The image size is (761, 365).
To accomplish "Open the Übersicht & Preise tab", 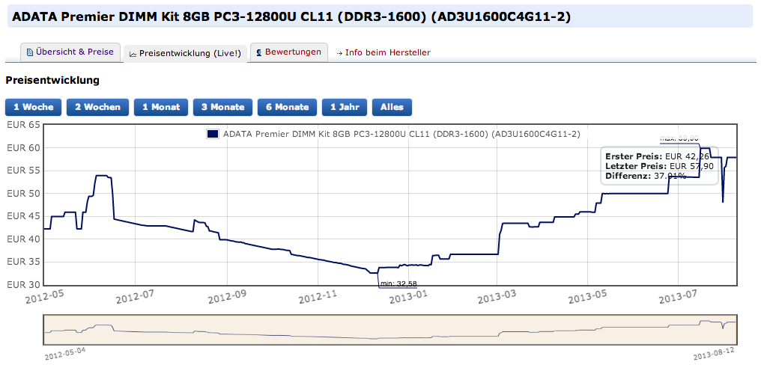I will (70, 52).
